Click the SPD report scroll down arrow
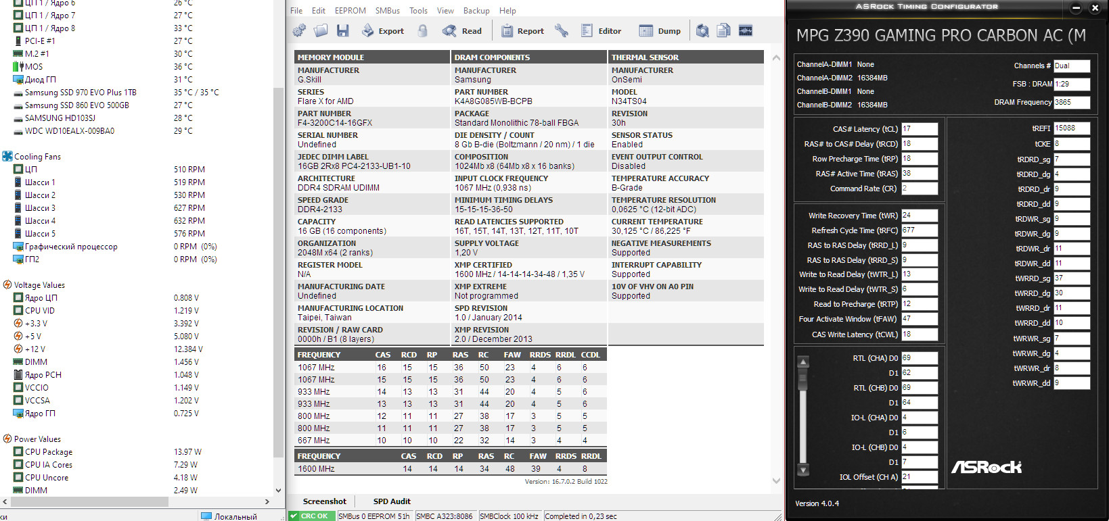Image resolution: width=1109 pixels, height=521 pixels. coord(776,480)
